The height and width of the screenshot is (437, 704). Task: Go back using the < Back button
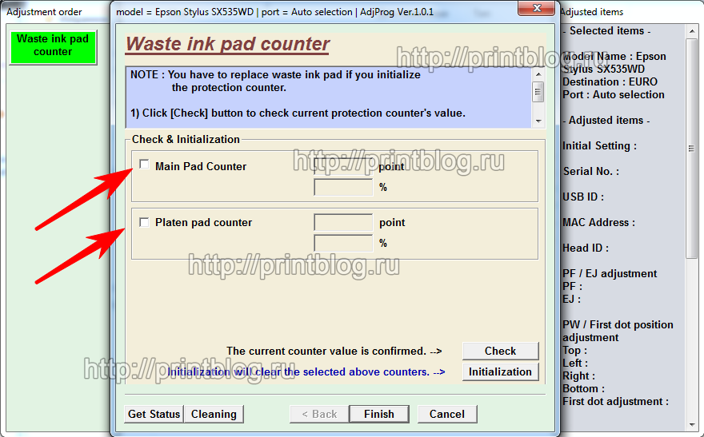coord(319,414)
